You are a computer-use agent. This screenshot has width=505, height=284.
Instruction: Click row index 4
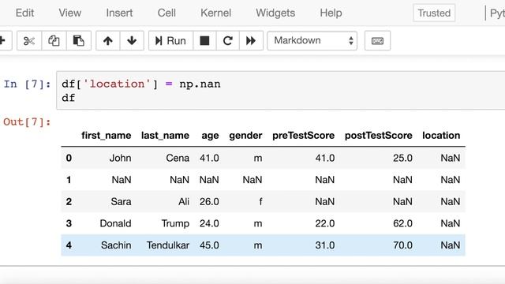[x=69, y=245]
